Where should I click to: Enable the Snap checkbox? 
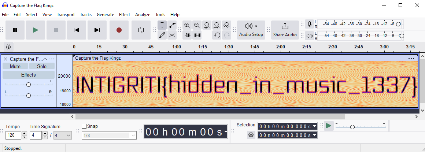tap(84, 126)
